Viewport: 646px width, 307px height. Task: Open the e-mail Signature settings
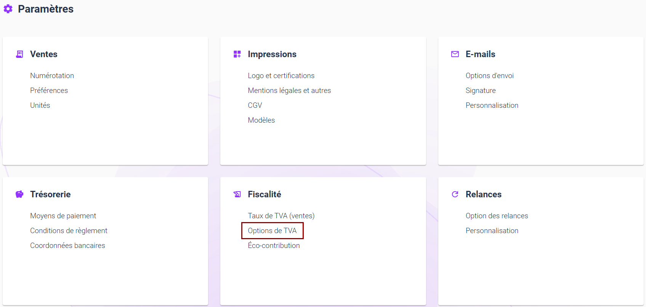click(x=481, y=90)
